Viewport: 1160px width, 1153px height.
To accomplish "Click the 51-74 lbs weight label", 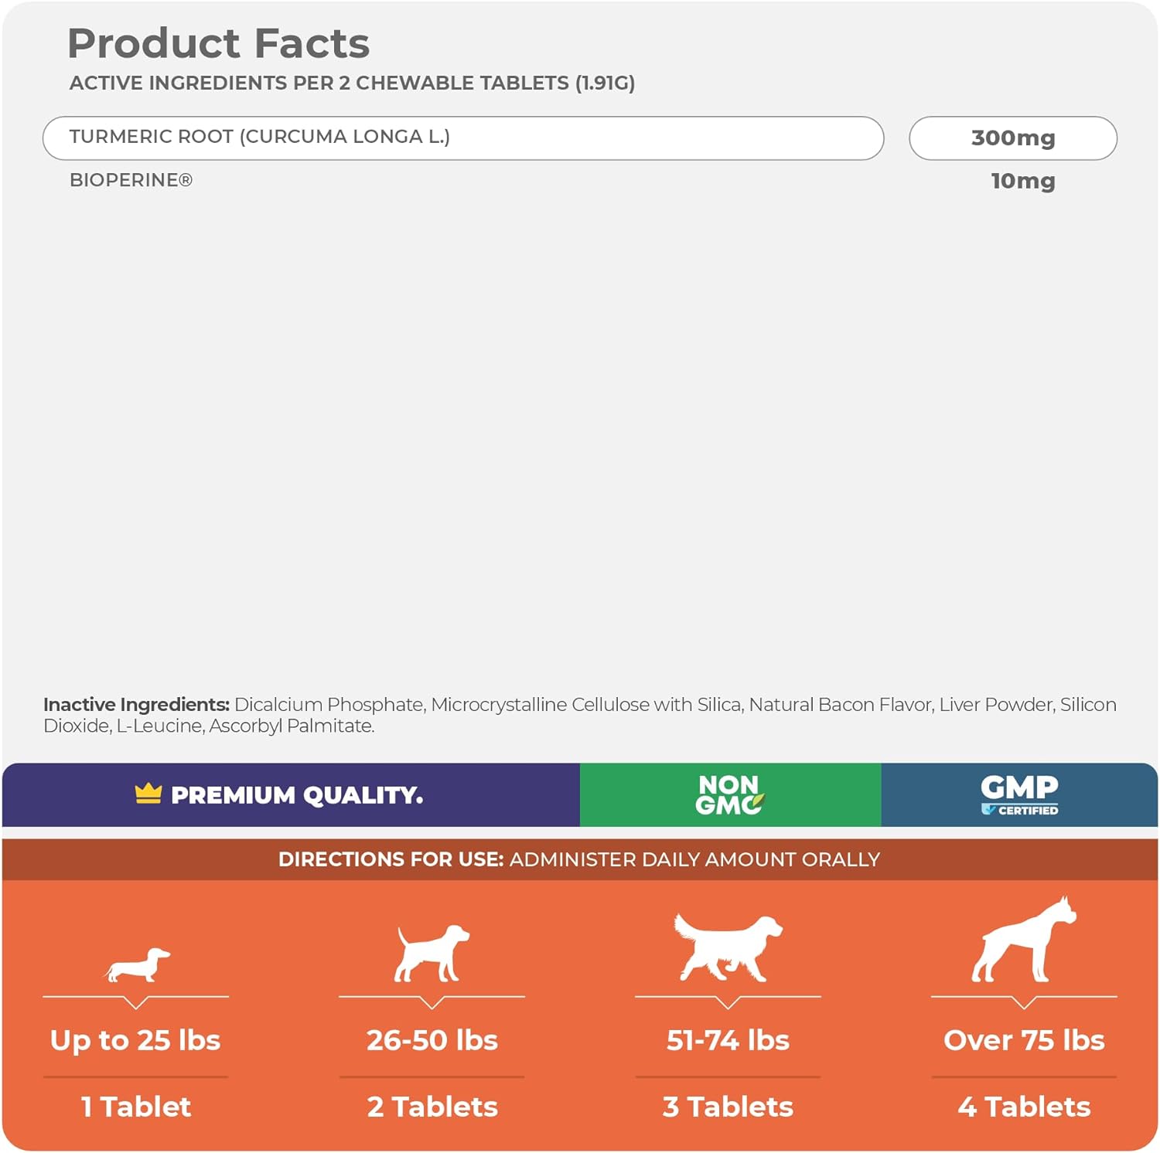I will pos(728,1040).
